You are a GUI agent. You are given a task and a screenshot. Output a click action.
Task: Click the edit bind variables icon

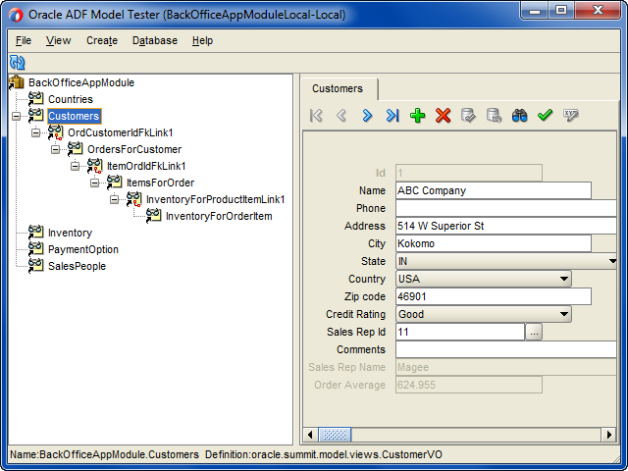point(570,116)
